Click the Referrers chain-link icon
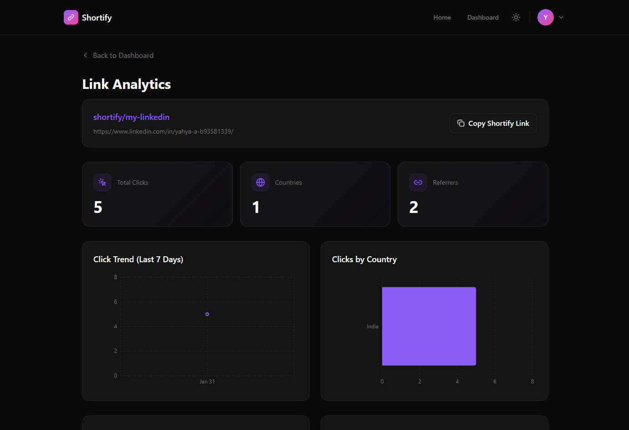Image resolution: width=629 pixels, height=430 pixels. pyautogui.click(x=418, y=182)
